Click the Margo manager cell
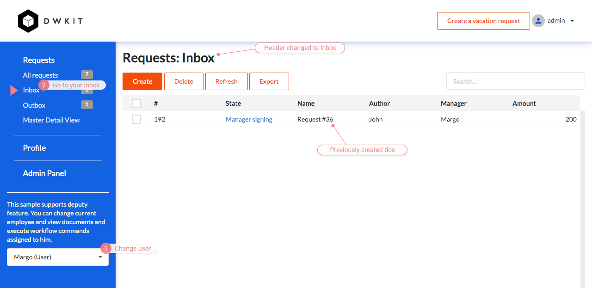The height and width of the screenshot is (288, 592). pos(450,119)
